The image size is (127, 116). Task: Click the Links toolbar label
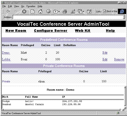click(99, 12)
